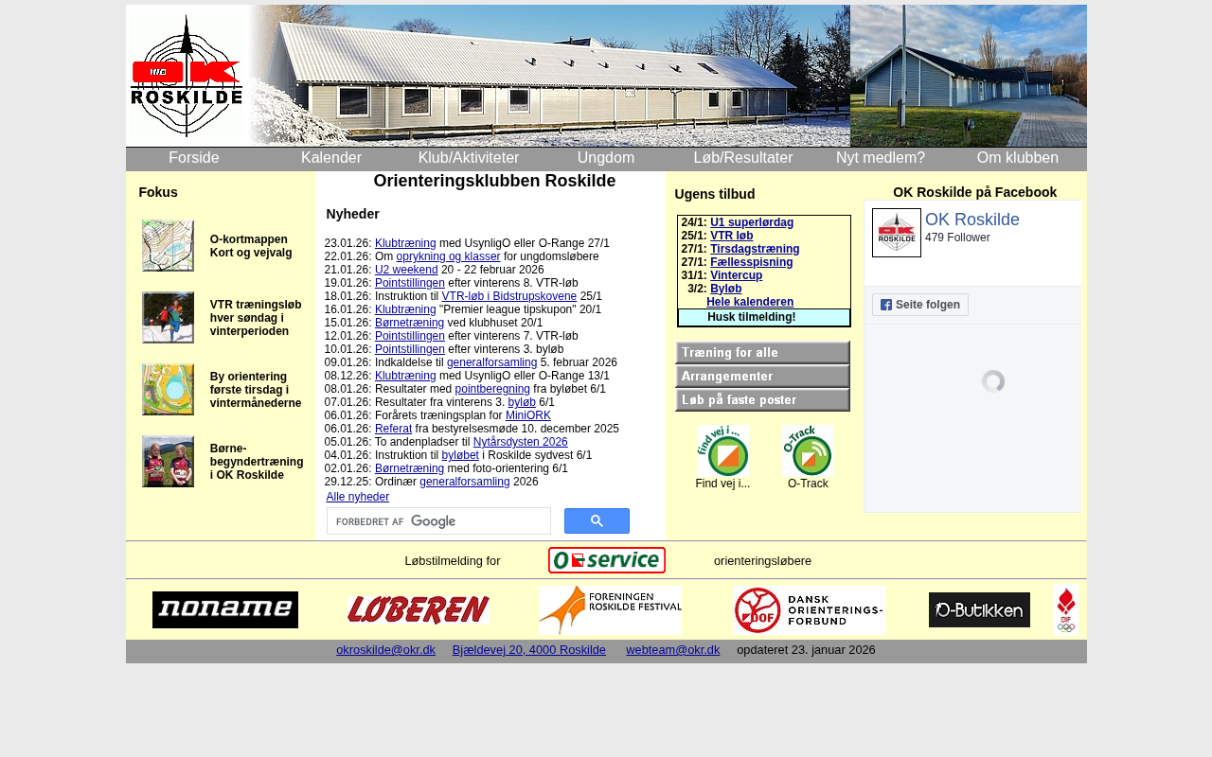Open the O-Butikken sponsor logo
The height and width of the screenshot is (757, 1212).
point(979,610)
